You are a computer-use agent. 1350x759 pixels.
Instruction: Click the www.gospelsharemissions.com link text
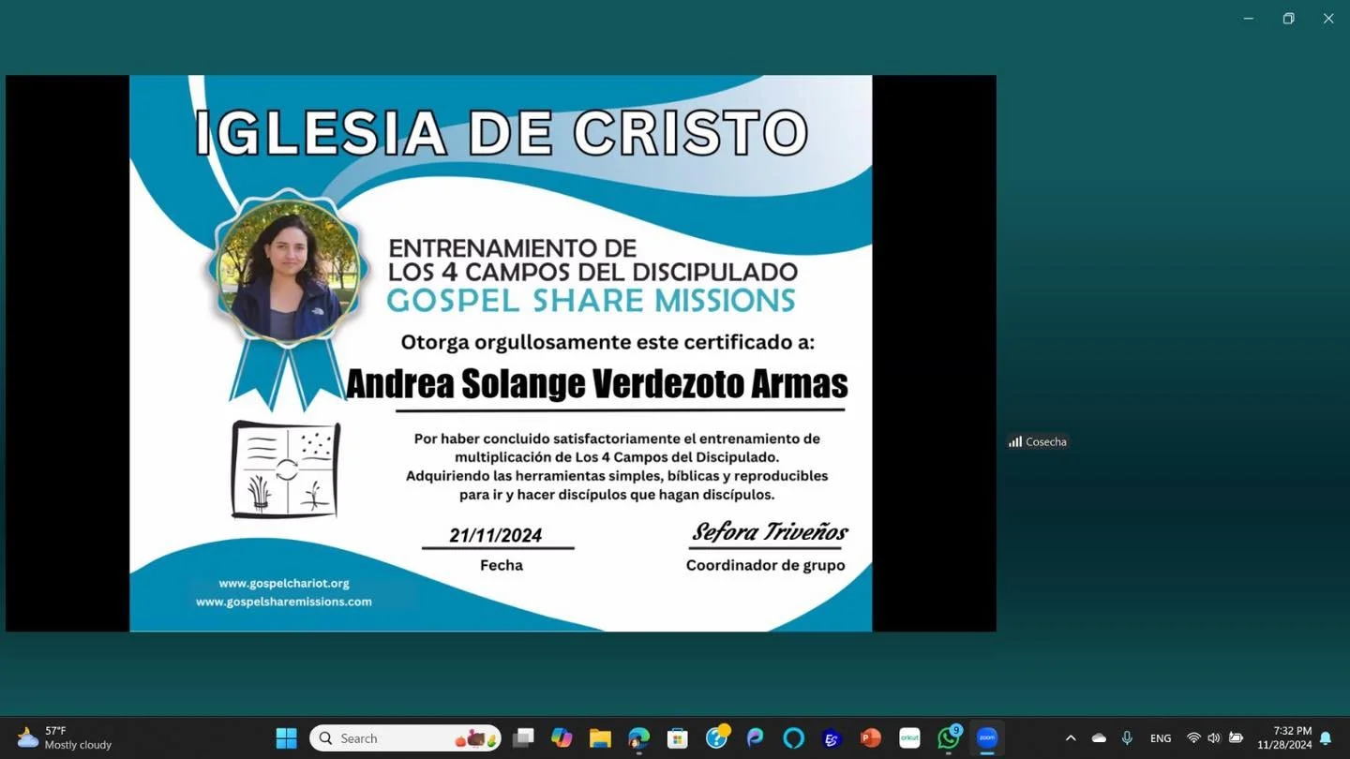(x=284, y=602)
